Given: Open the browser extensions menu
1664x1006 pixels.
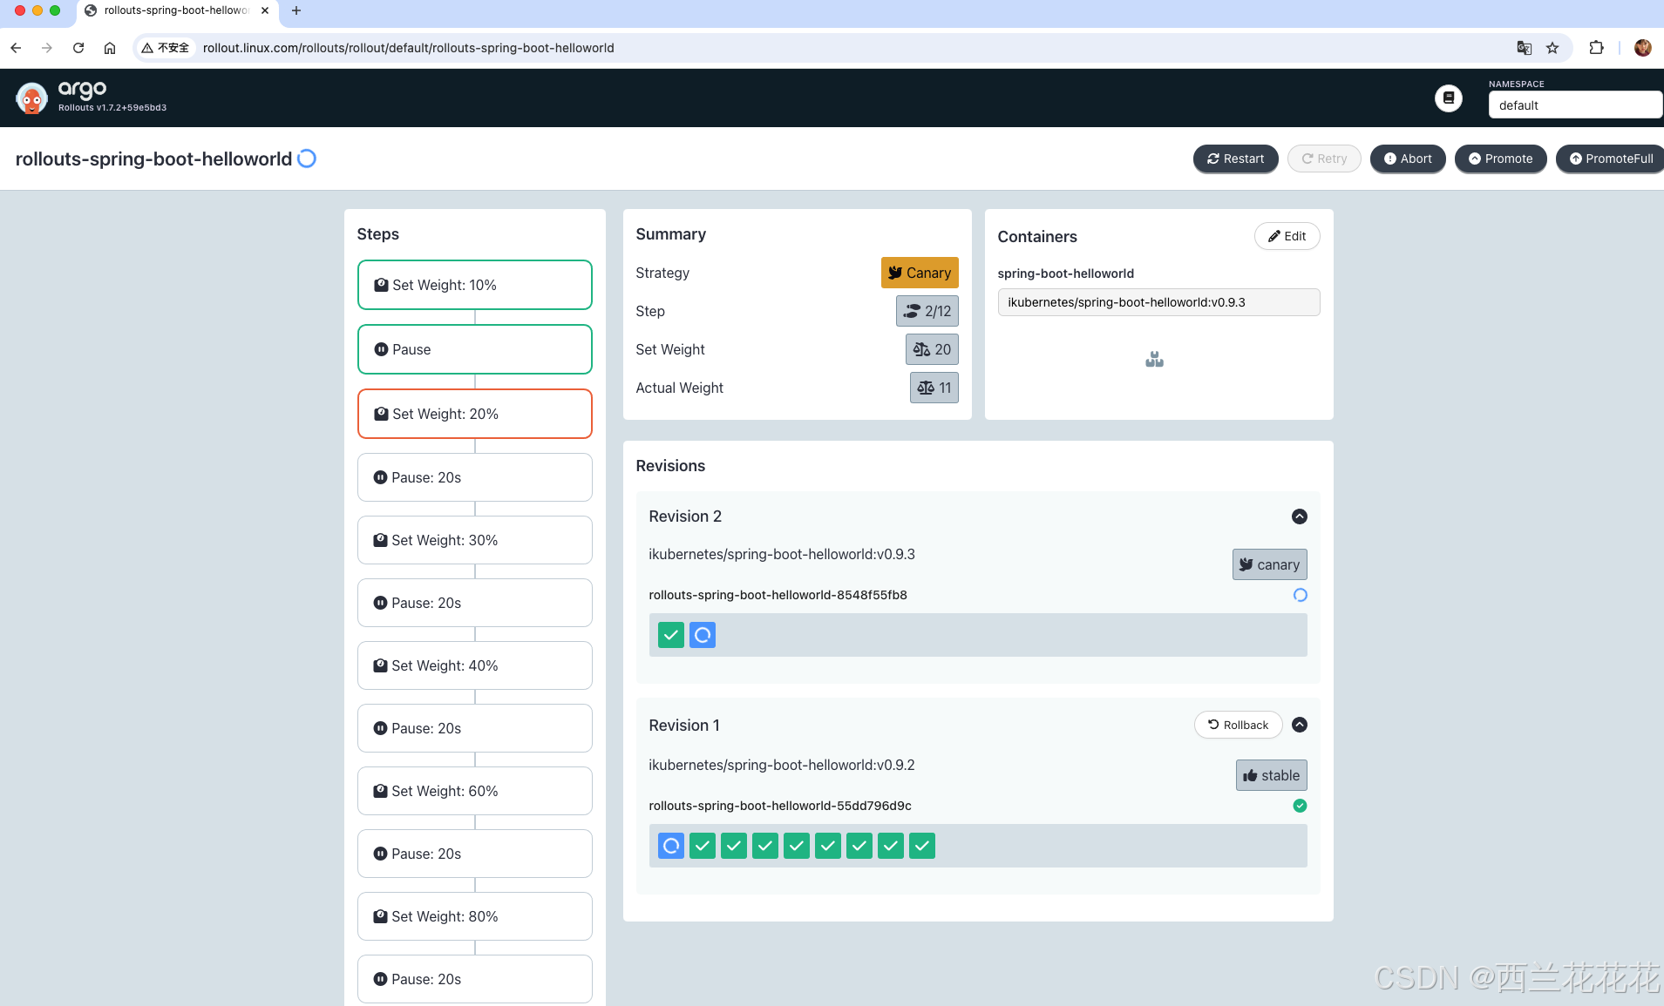Looking at the screenshot, I should (1597, 48).
